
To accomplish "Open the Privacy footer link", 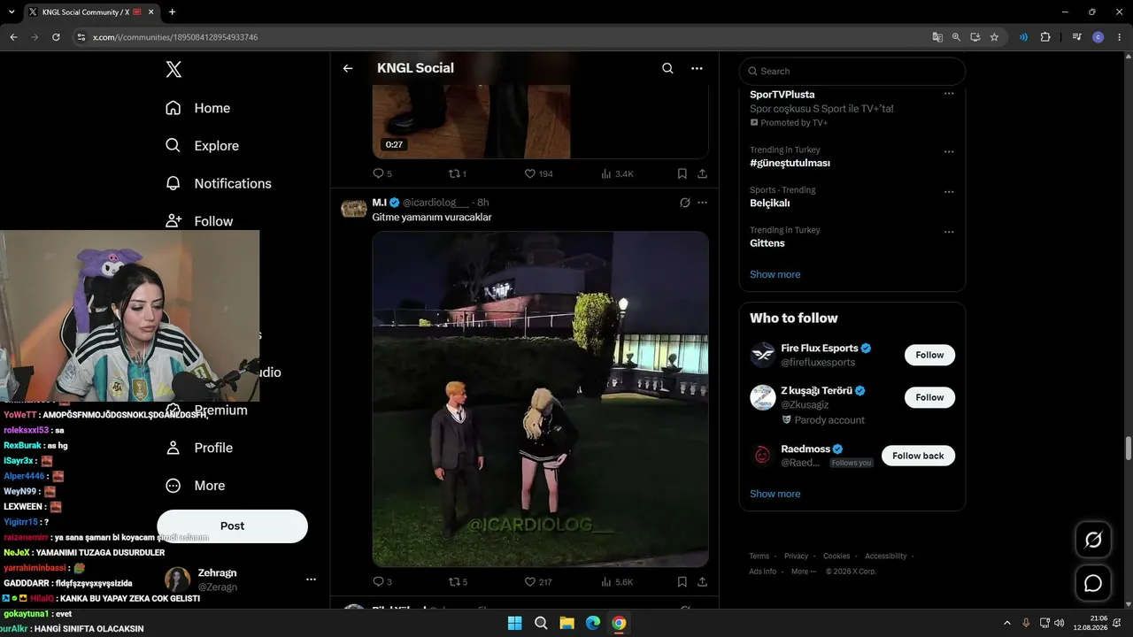I will tap(796, 556).
